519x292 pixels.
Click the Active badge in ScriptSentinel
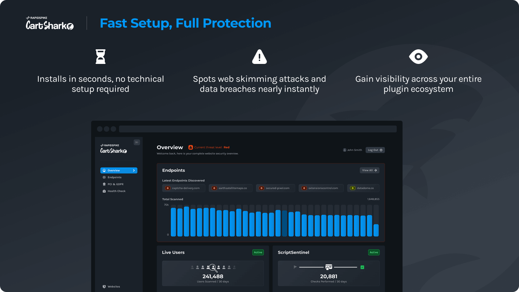(x=374, y=252)
